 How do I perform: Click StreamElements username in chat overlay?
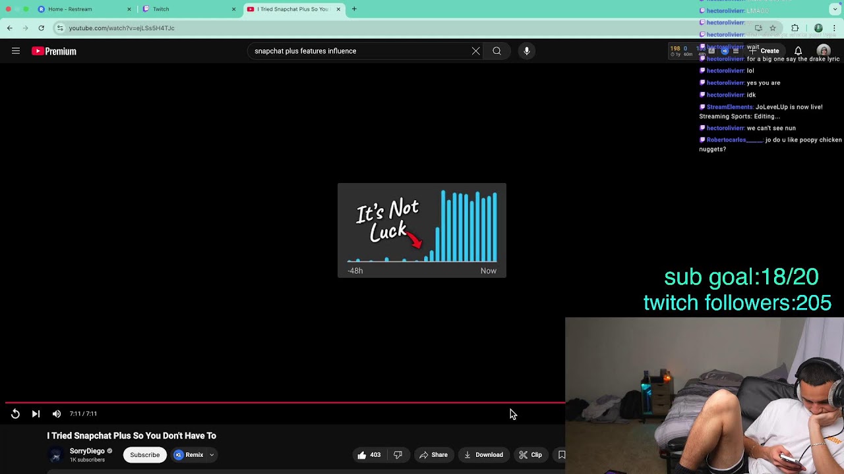[729, 107]
